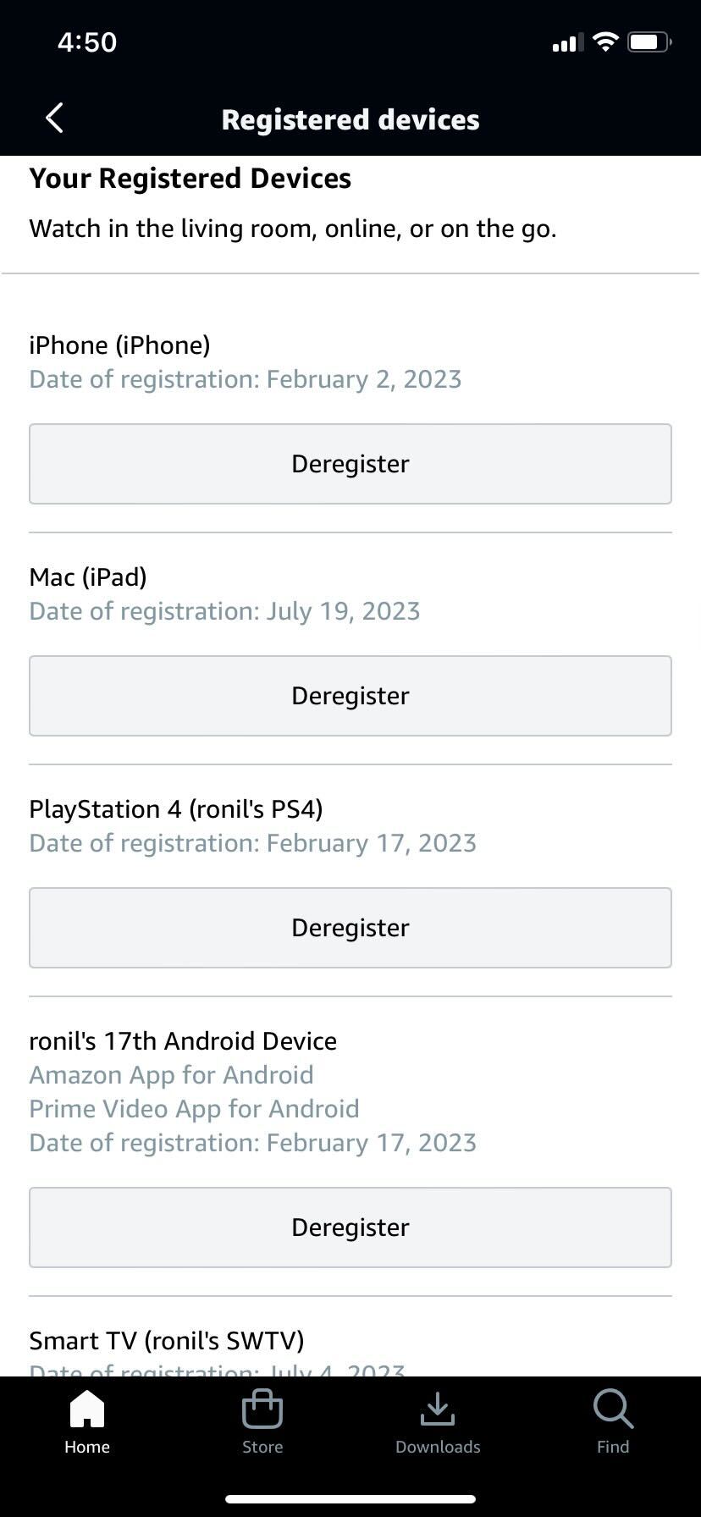Tap the Registered devices header title

[x=350, y=119]
